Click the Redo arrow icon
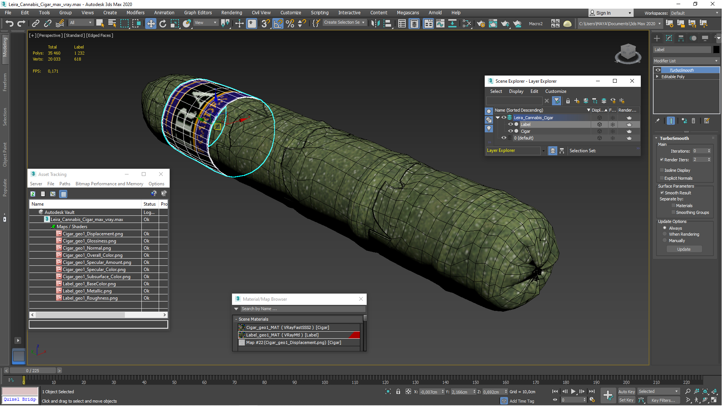The height and width of the screenshot is (406, 722). tap(21, 24)
